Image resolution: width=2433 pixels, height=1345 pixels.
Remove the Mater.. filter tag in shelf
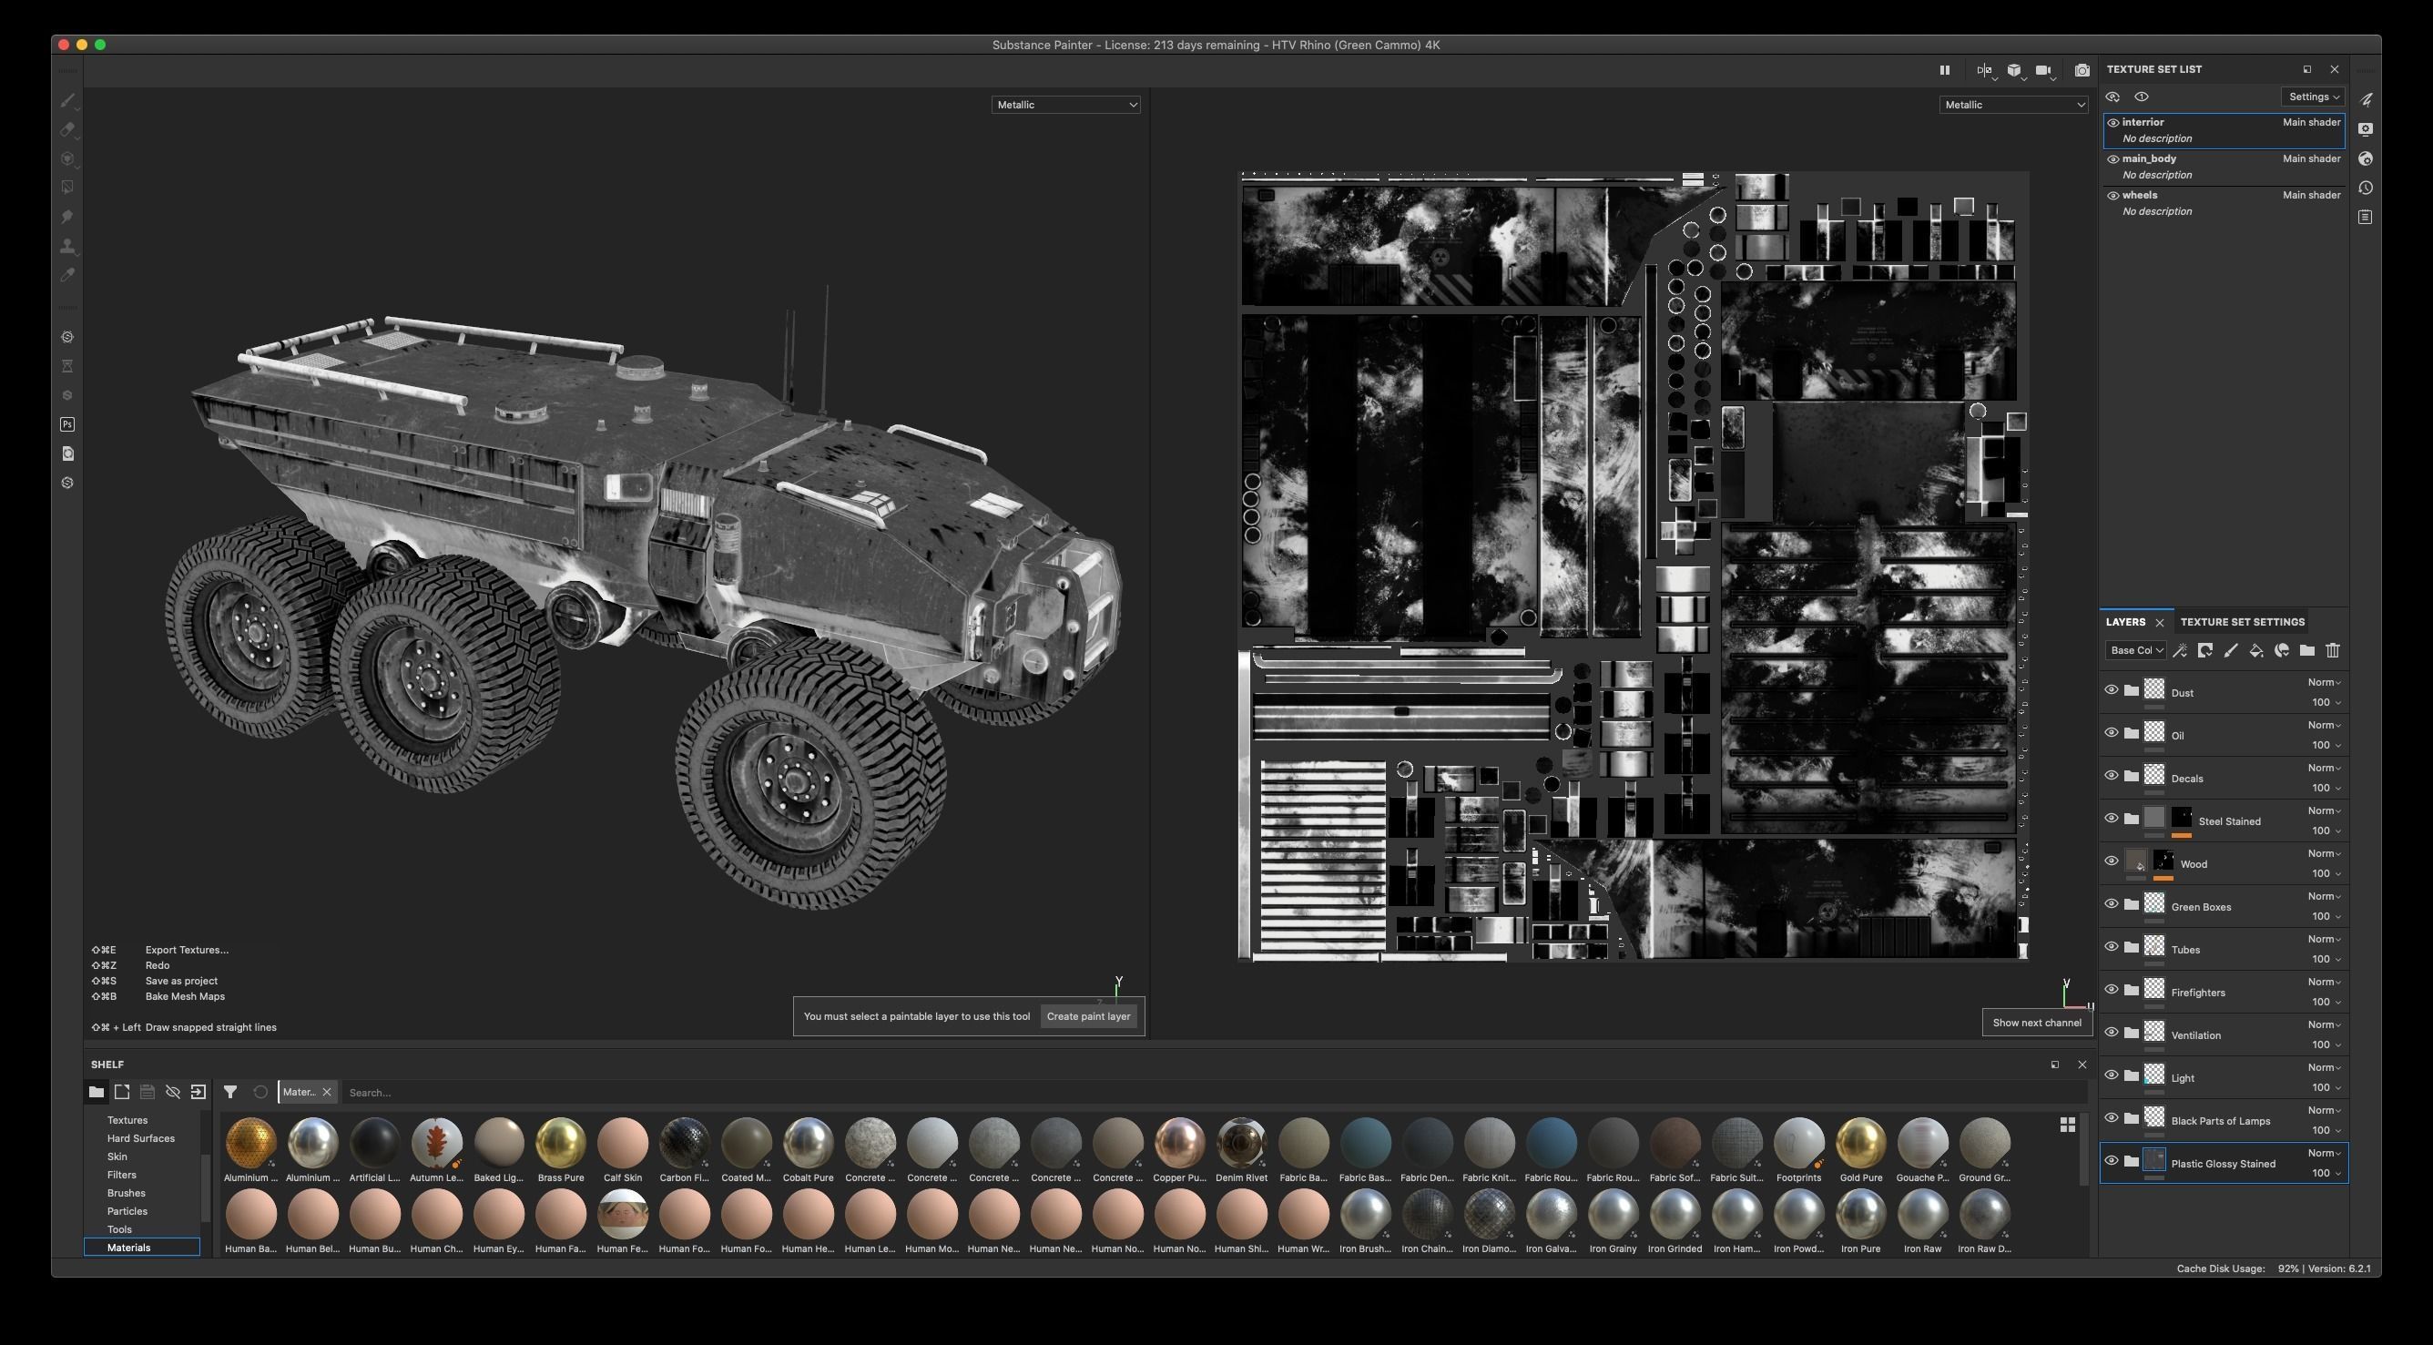327,1092
